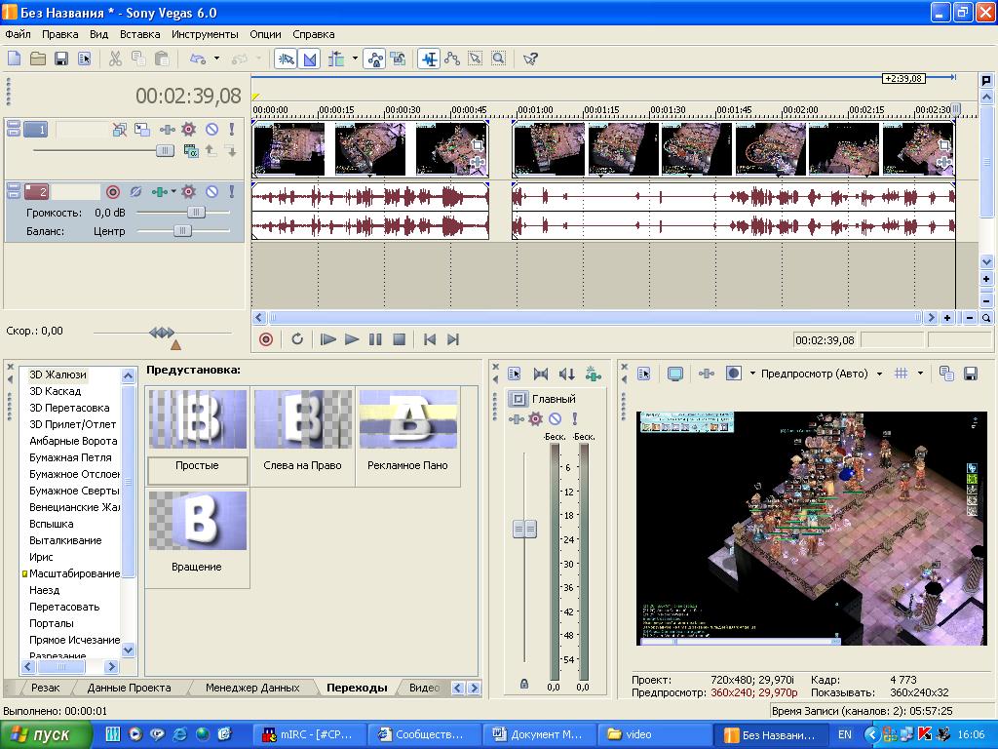Open audio properties in the mixer panel
The width and height of the screenshot is (998, 749).
[x=515, y=374]
